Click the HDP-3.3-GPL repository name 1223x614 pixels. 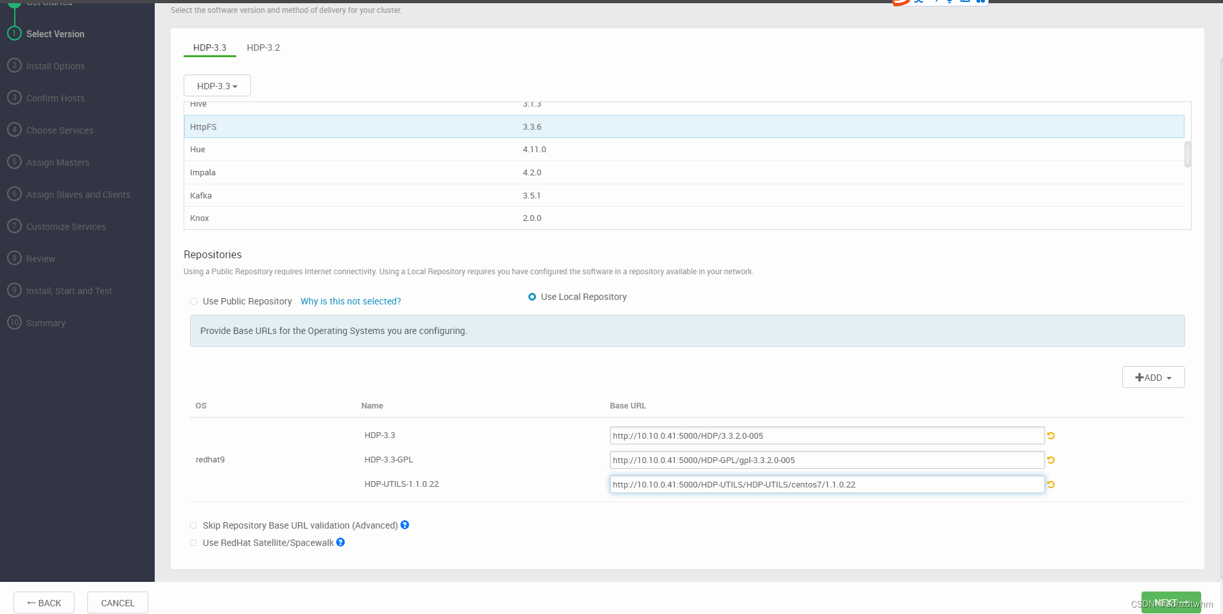[388, 459]
